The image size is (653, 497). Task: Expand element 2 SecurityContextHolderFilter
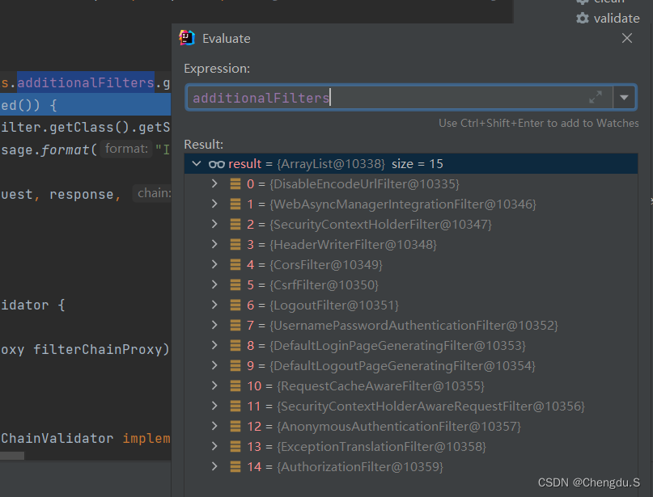click(214, 224)
